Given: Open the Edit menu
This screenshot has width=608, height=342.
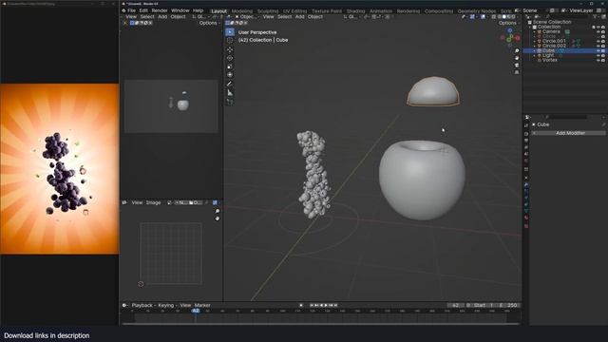Looking at the screenshot, I should [x=143, y=10].
